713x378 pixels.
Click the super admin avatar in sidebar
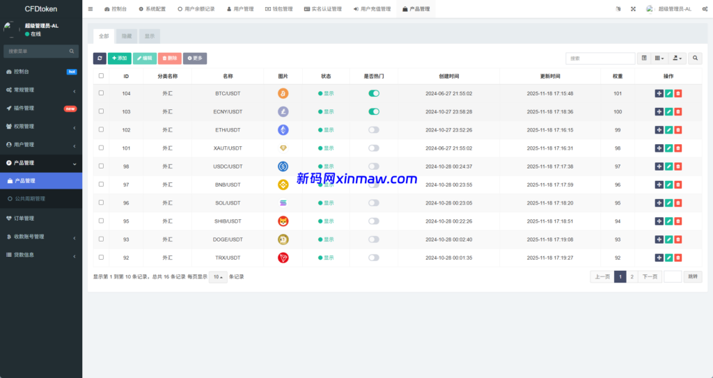[x=11, y=29]
